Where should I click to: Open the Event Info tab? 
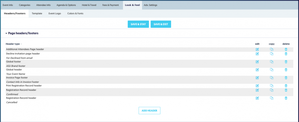(x=8, y=5)
